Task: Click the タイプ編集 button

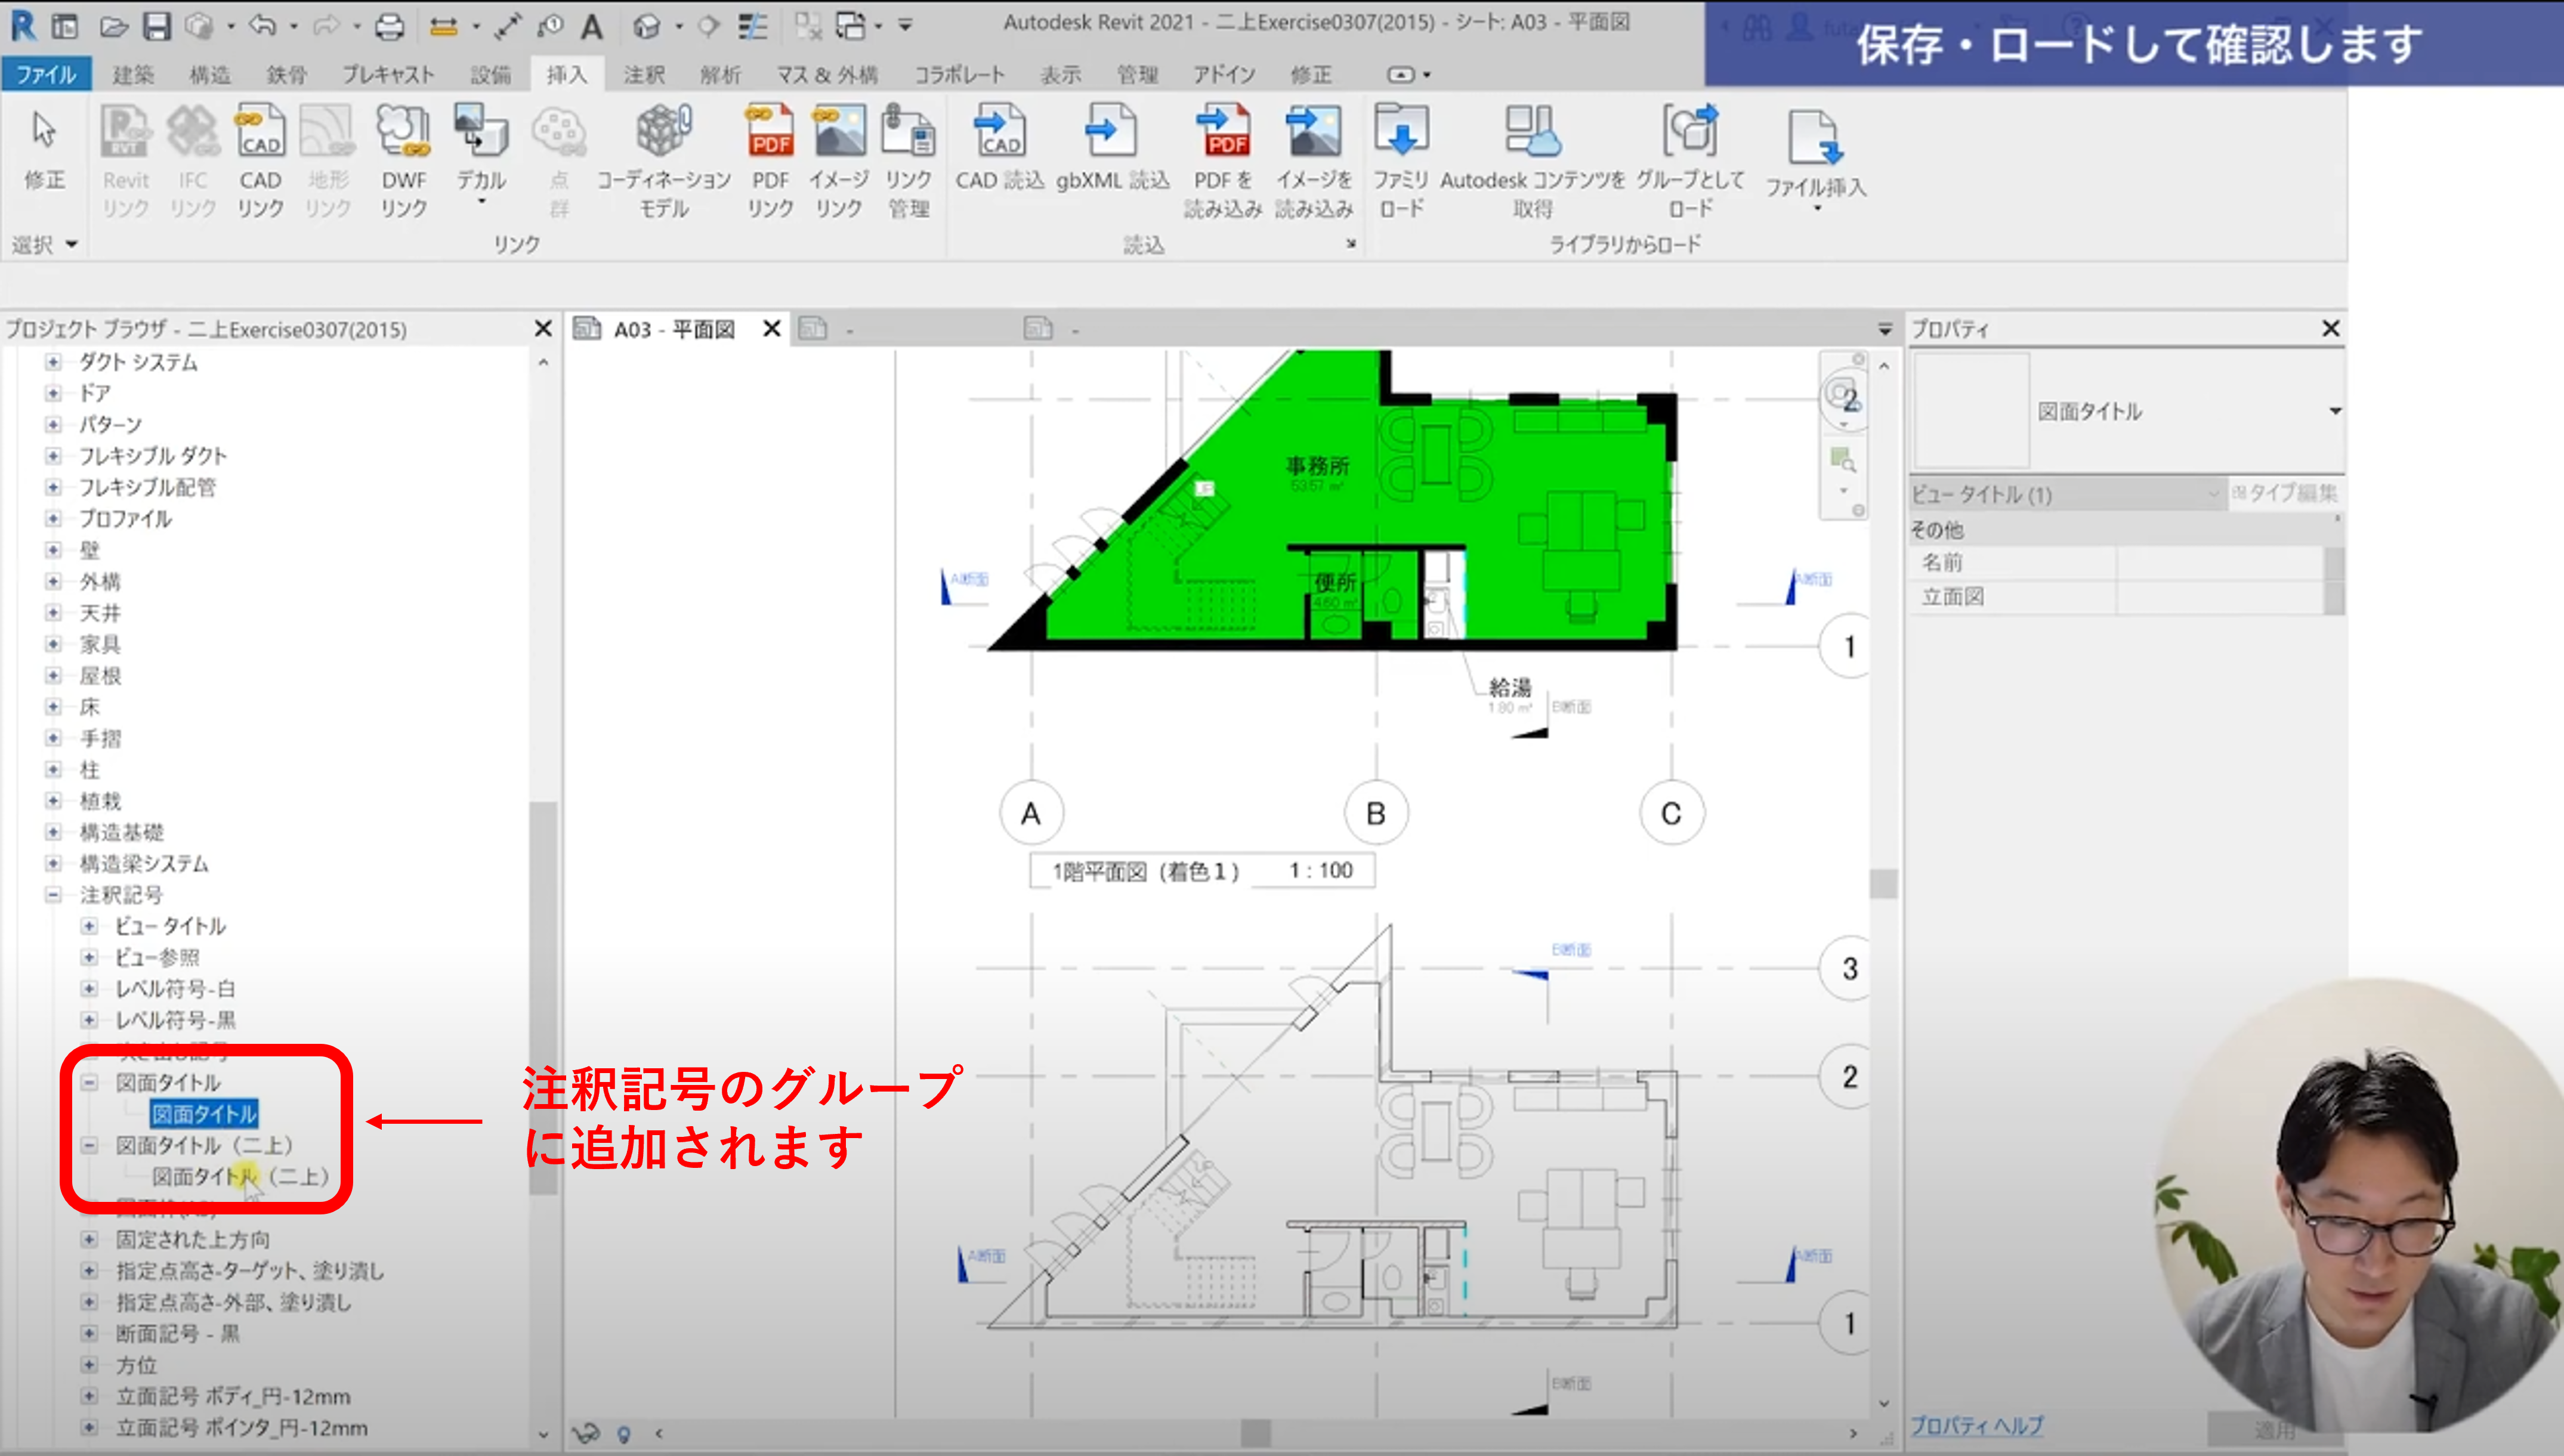Action: [2284, 493]
